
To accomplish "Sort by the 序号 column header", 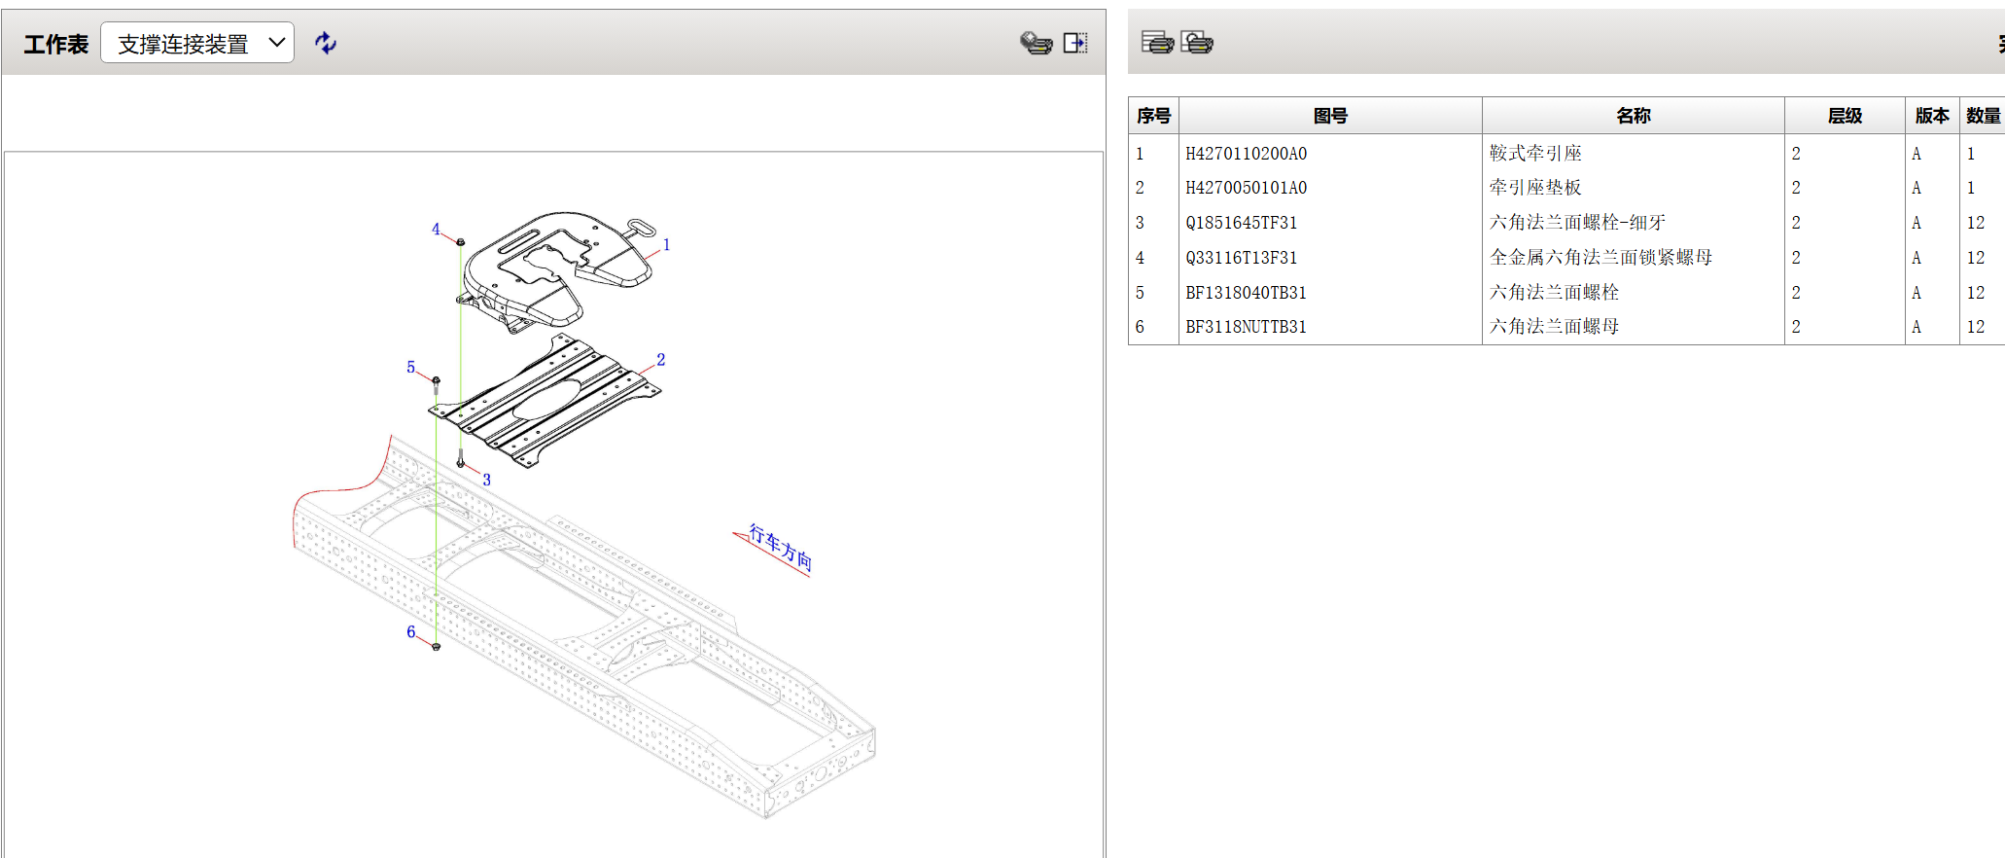I will (1153, 116).
